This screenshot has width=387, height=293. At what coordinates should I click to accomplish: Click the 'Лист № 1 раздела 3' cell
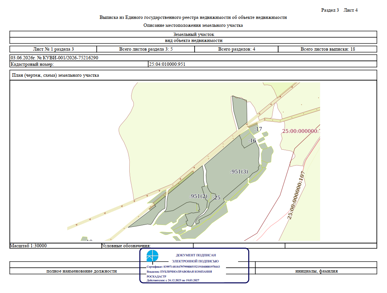[x=53, y=49]
